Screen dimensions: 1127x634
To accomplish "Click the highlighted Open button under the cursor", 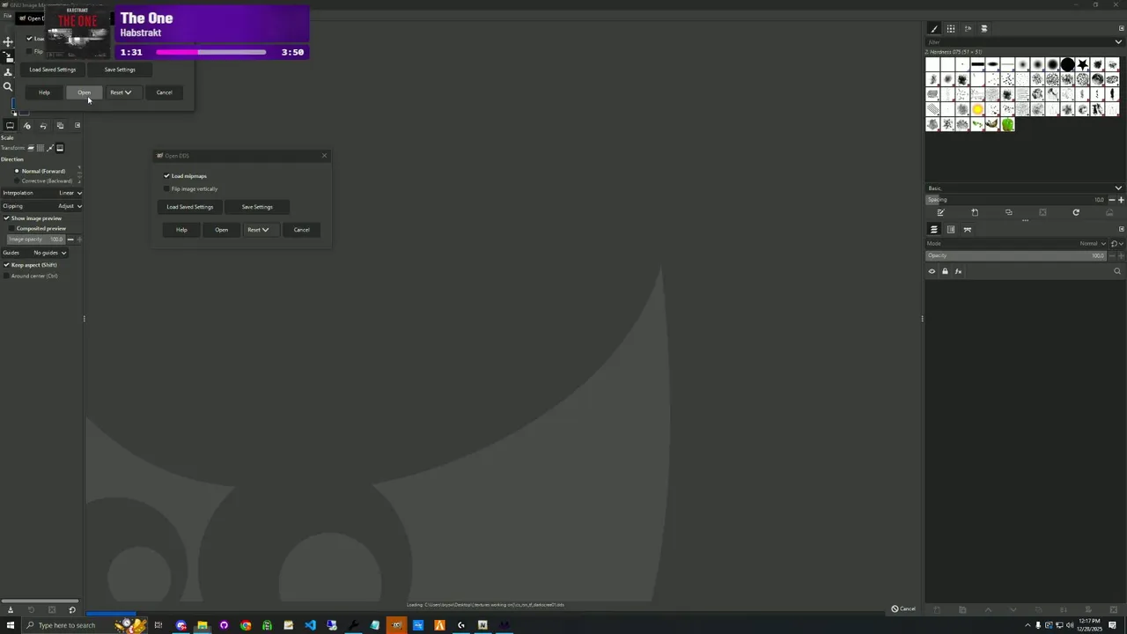I will 84,92.
